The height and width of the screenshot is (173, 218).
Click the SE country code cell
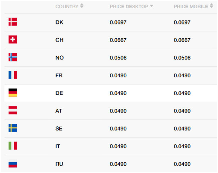coord(59,128)
